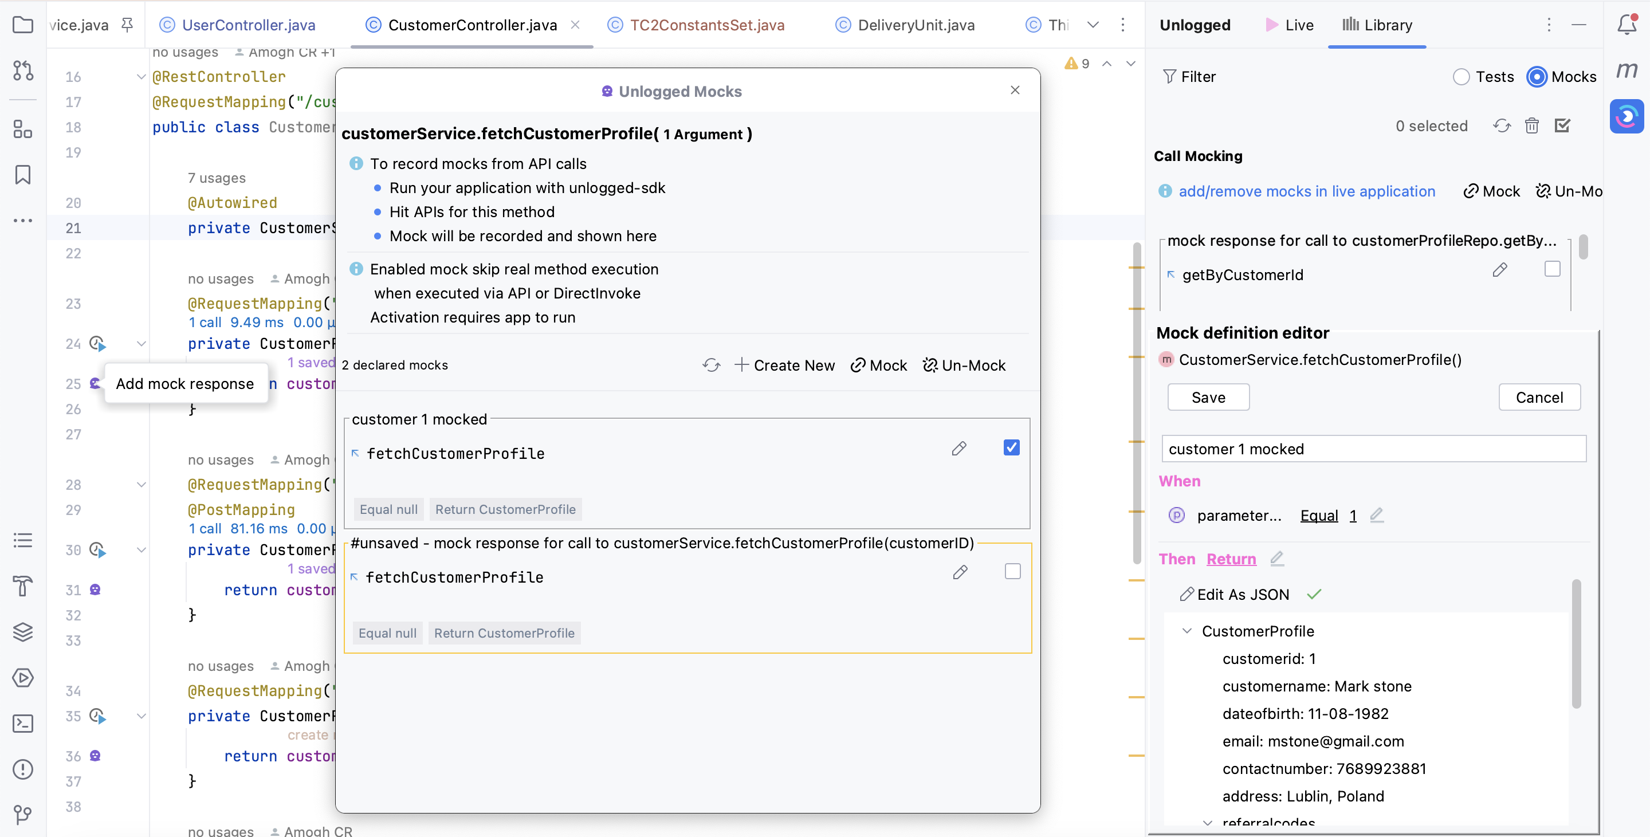Open the Problems tool window
The height and width of the screenshot is (837, 1650).
coord(23,769)
